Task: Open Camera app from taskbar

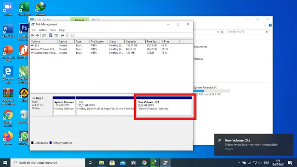Action: point(133,163)
